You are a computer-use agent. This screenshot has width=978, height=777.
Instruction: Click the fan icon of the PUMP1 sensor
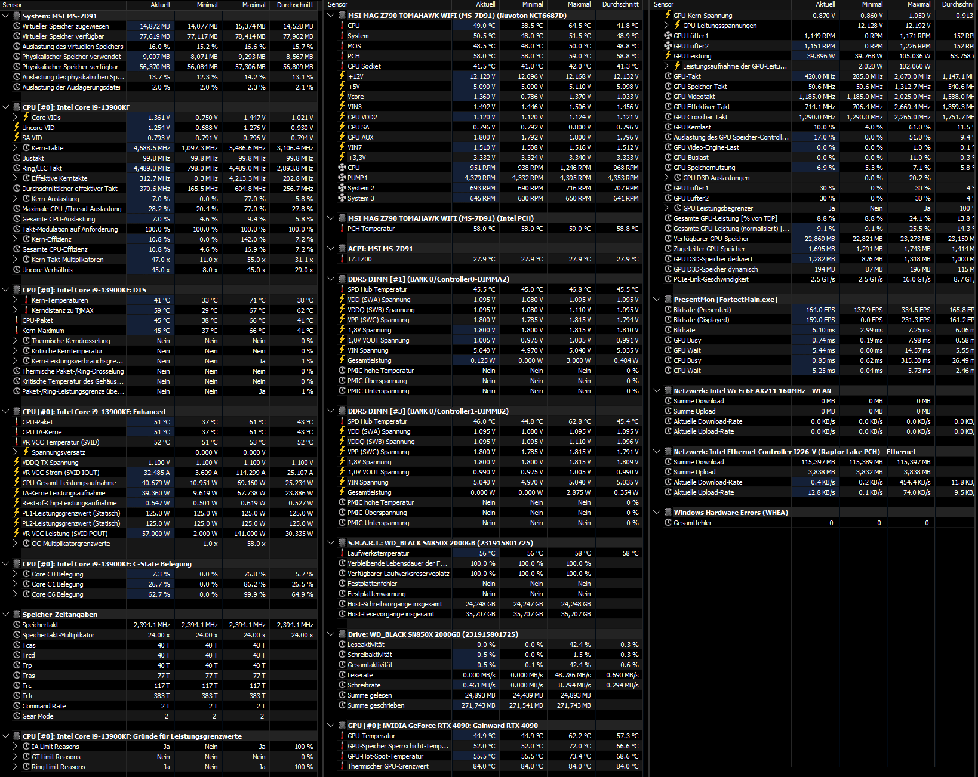pyautogui.click(x=342, y=178)
